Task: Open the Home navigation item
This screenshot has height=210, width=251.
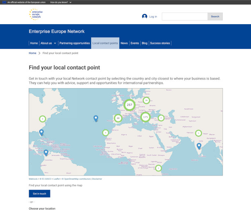Action: (34, 43)
